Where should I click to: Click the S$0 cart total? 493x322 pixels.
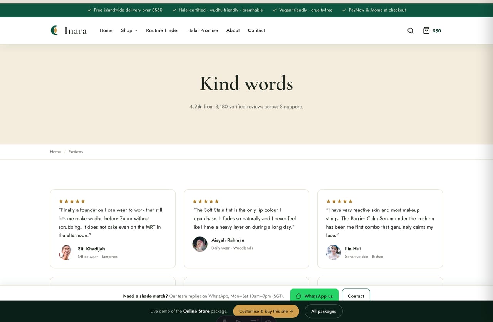(x=437, y=31)
